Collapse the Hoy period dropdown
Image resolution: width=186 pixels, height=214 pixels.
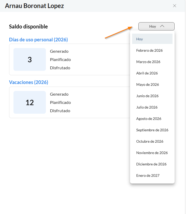[x=156, y=26]
